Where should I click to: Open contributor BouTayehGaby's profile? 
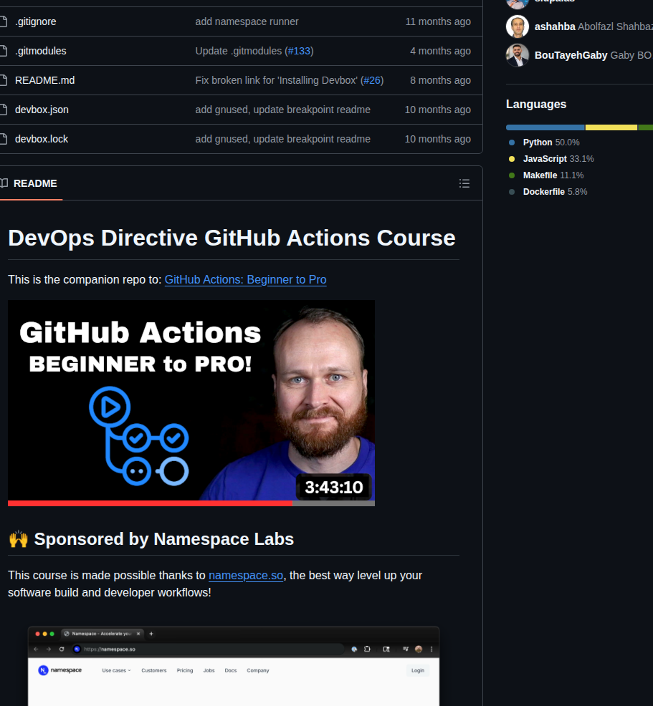[571, 55]
